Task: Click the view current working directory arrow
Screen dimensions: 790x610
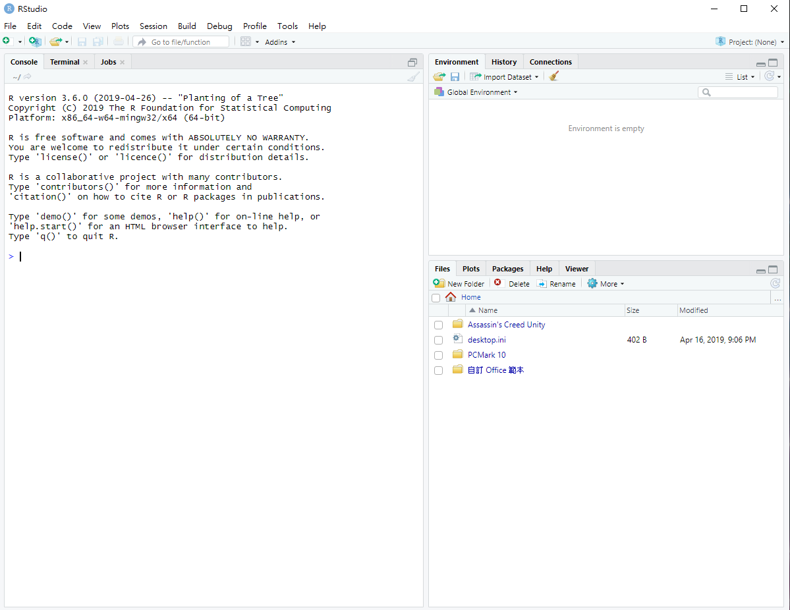Action: tap(28, 76)
